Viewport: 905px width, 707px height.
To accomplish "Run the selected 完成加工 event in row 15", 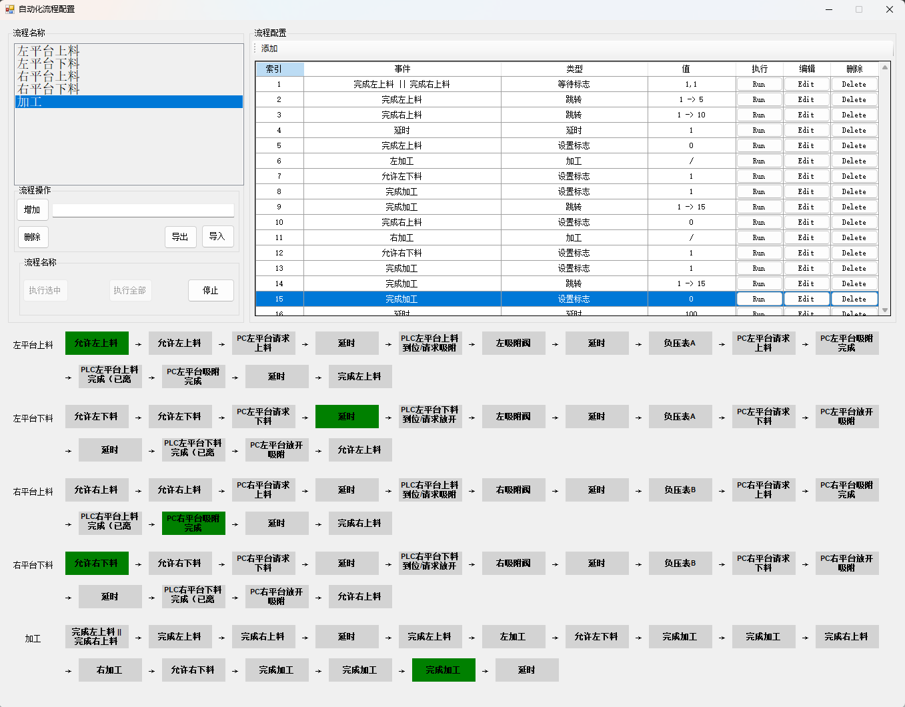I will [x=759, y=299].
